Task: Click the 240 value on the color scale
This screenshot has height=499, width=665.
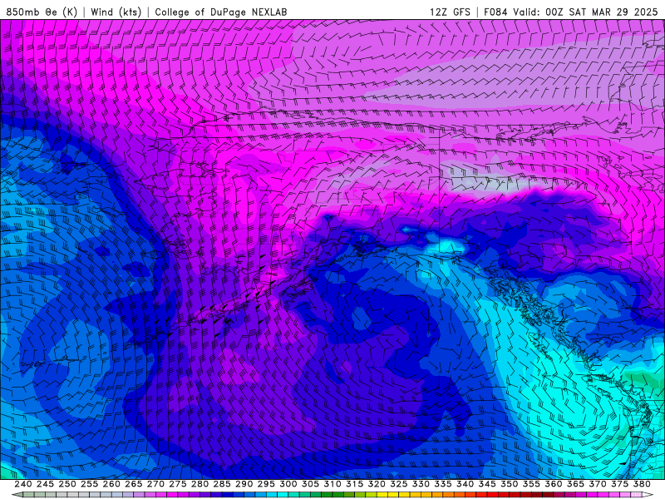Action: pyautogui.click(x=23, y=484)
